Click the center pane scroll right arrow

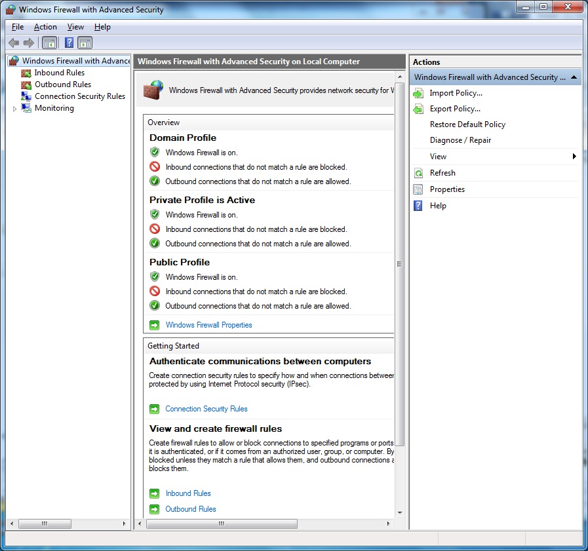pyautogui.click(x=389, y=523)
